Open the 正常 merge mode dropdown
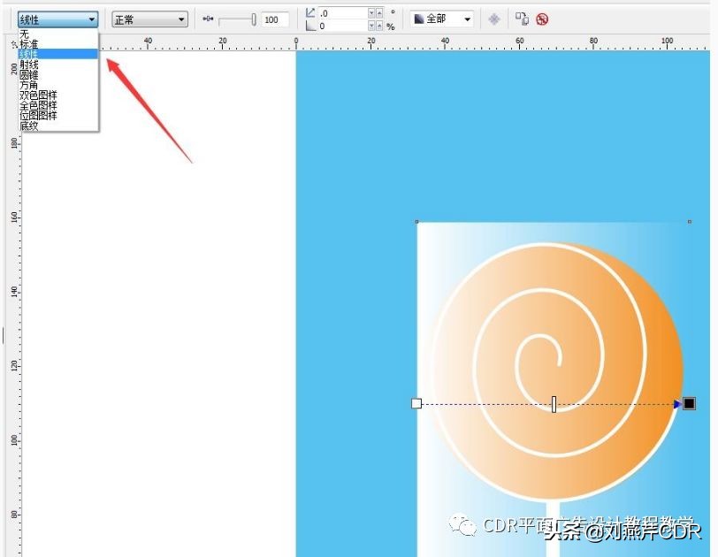 pyautogui.click(x=149, y=19)
